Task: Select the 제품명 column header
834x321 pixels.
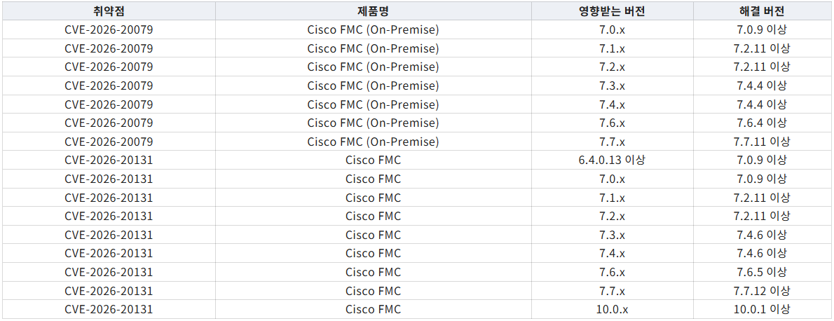Action: [x=374, y=11]
